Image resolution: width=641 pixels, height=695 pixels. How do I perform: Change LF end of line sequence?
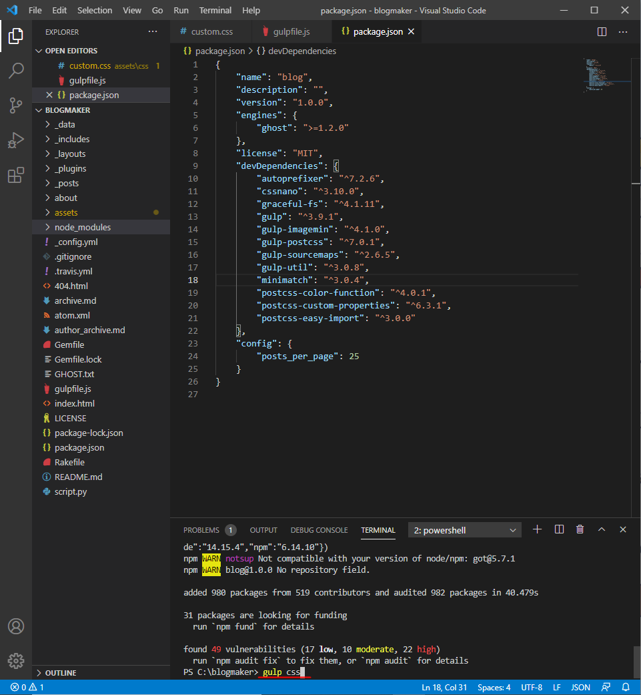tap(557, 687)
